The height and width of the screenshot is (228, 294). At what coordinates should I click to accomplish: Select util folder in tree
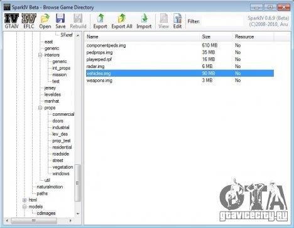pyautogui.click(x=47, y=180)
